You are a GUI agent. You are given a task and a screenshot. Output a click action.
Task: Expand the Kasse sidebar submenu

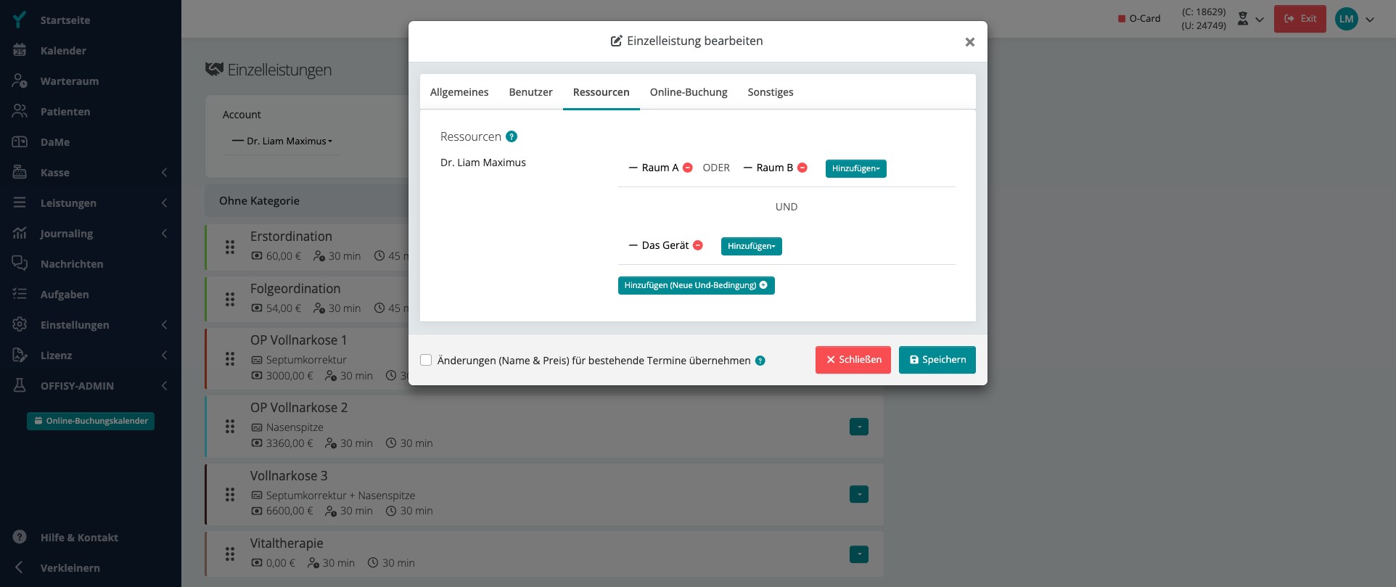[91, 173]
